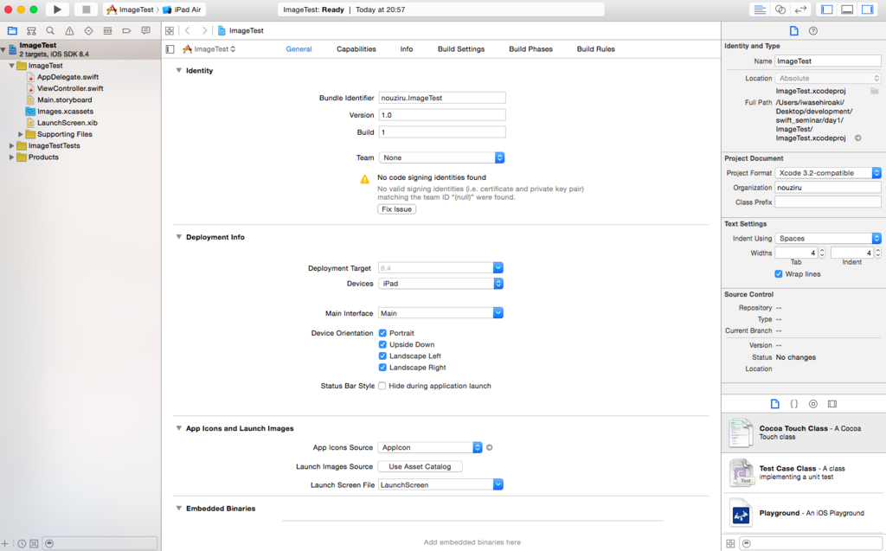Click the Use Asset Catalog button
The height and width of the screenshot is (551, 886).
pyautogui.click(x=420, y=466)
